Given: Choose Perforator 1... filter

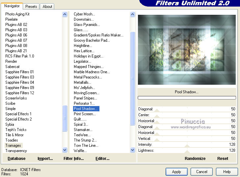Looking at the screenshot, I should (x=84, y=103).
